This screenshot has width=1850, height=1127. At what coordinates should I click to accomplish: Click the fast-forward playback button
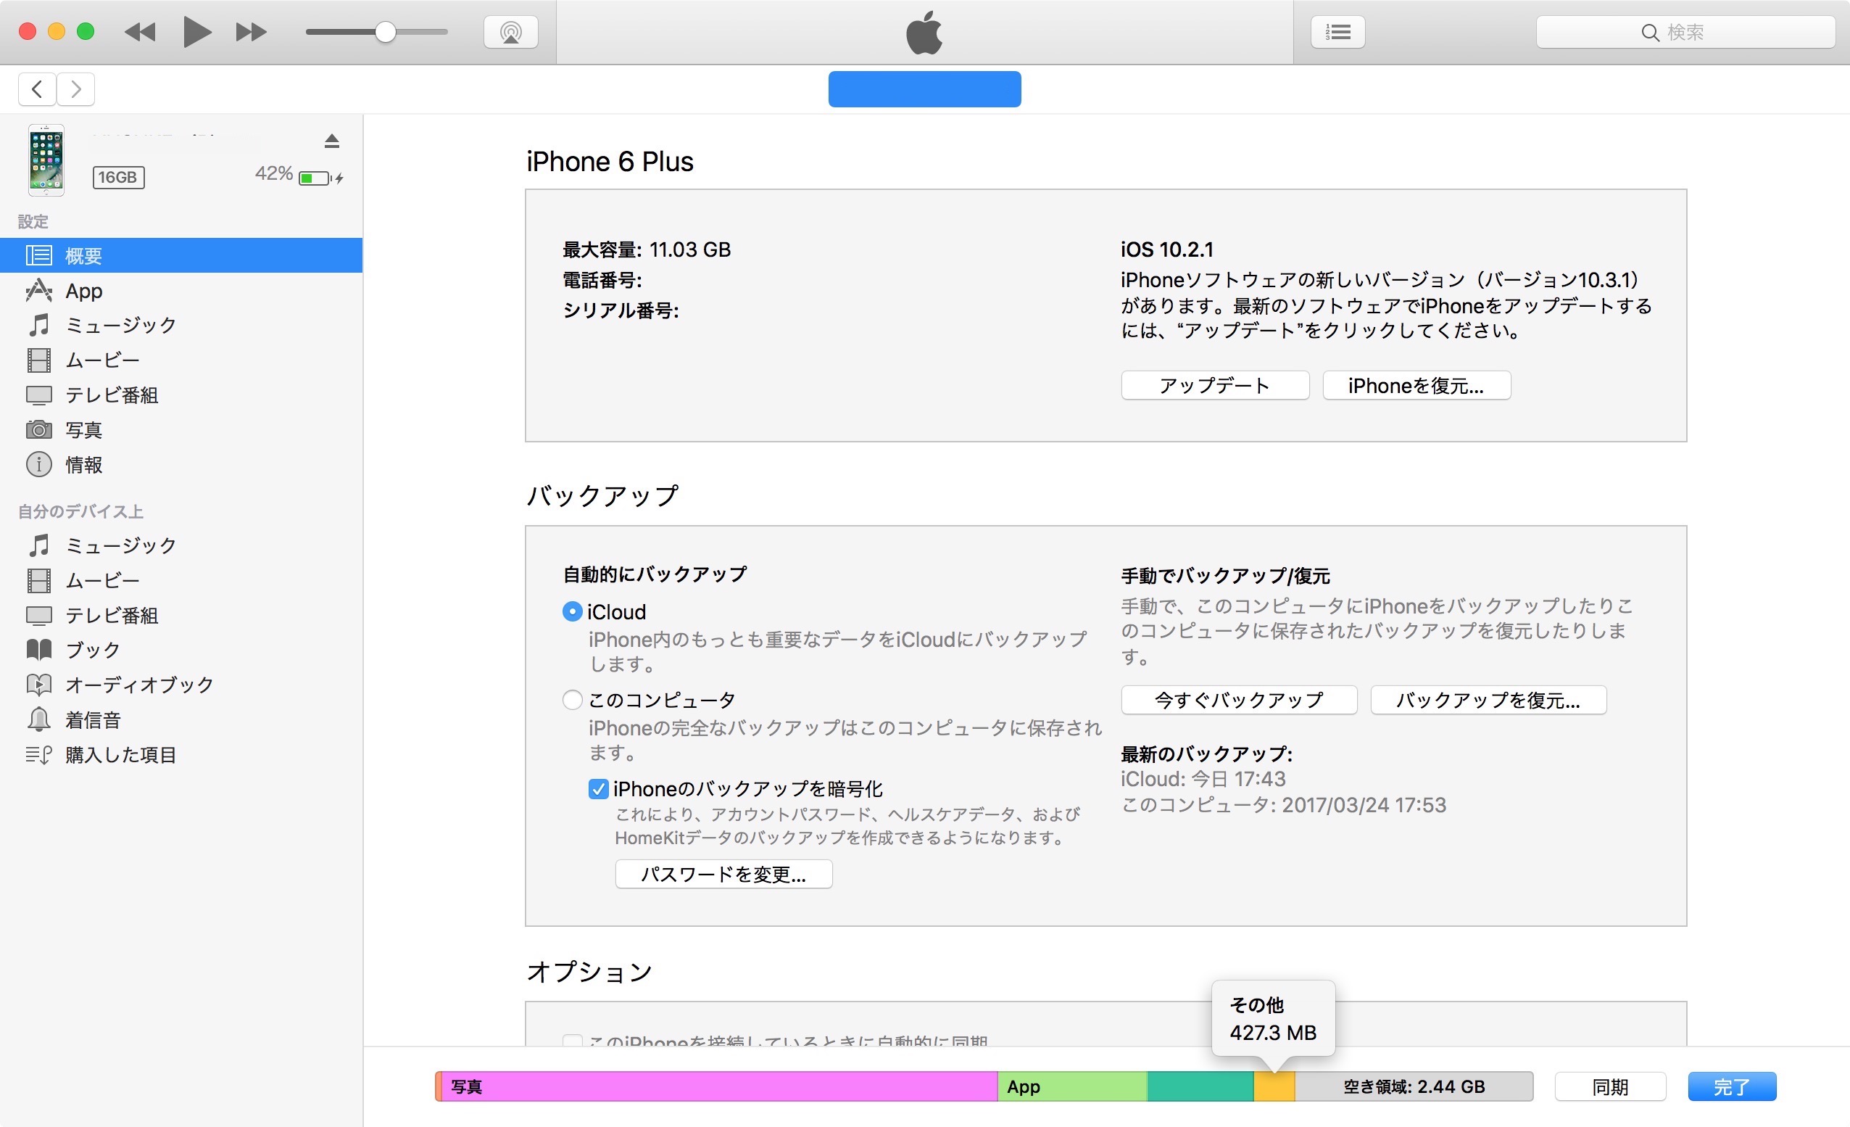point(251,33)
